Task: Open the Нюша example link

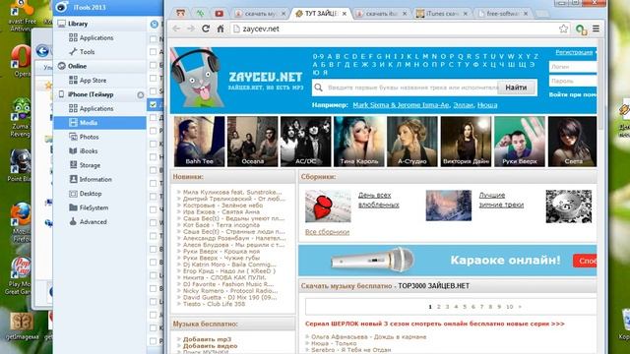Action: click(x=487, y=105)
